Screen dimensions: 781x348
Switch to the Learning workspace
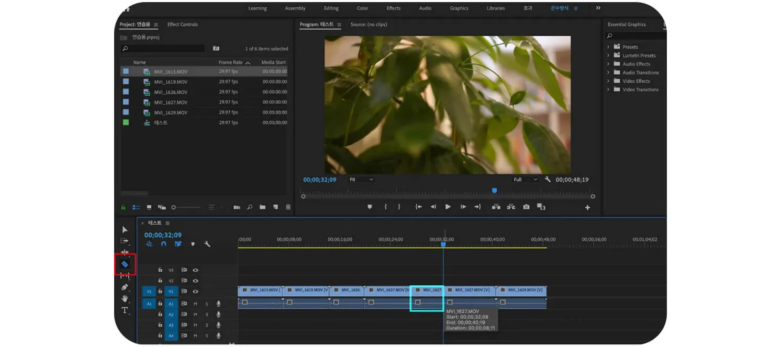tap(258, 8)
